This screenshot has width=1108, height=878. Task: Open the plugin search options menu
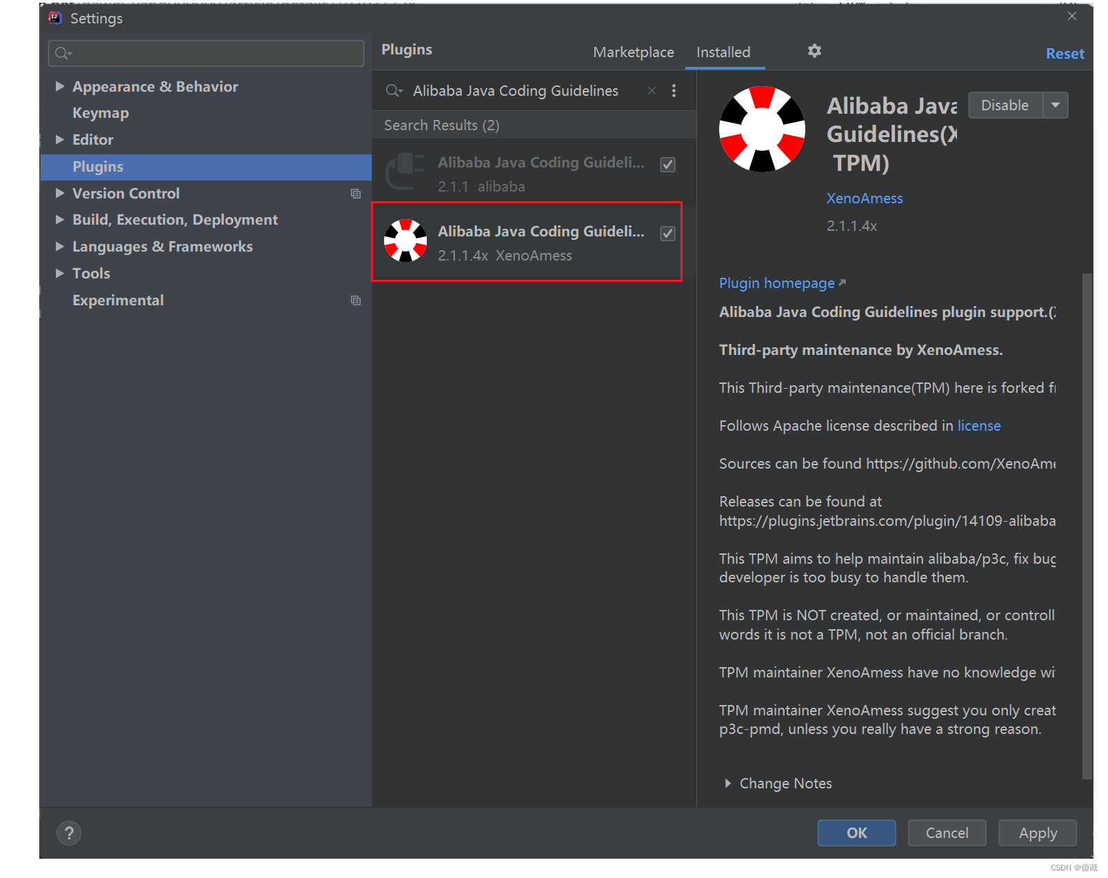pos(674,90)
